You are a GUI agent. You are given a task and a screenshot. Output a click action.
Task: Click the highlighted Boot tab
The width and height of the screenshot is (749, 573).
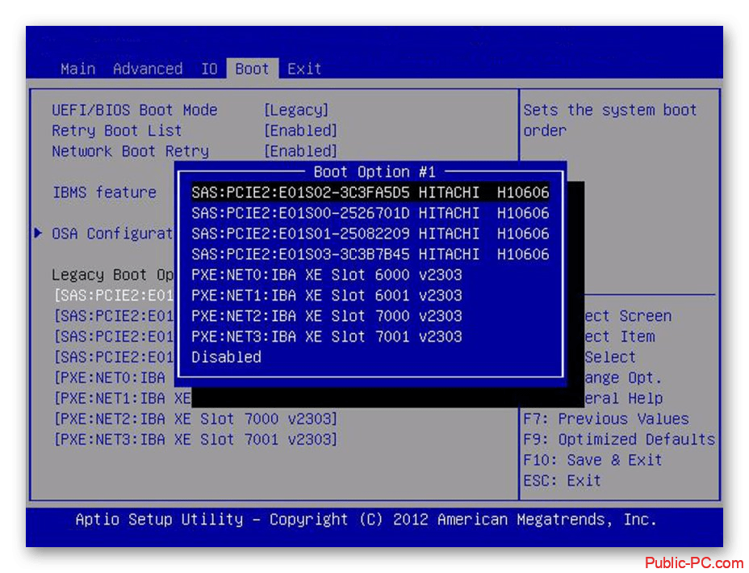(252, 69)
